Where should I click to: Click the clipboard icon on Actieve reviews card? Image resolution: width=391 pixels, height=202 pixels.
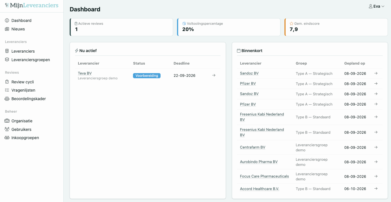tap(76, 24)
